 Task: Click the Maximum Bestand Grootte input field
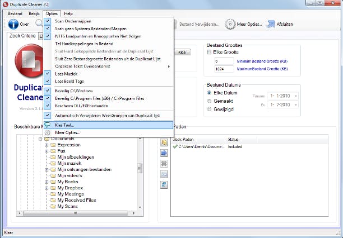click(x=224, y=69)
